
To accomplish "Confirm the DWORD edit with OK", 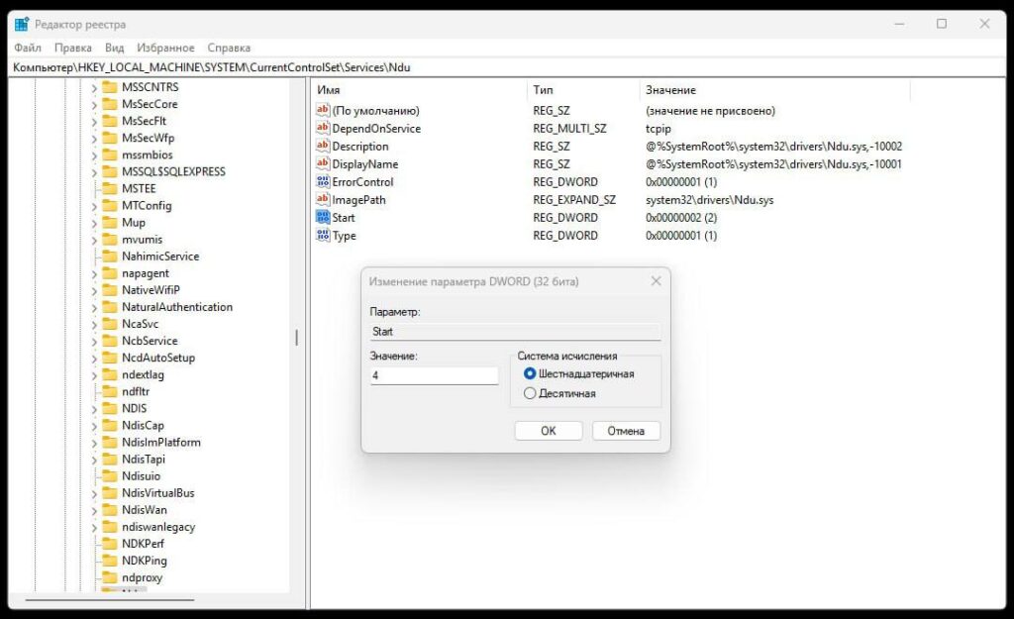I will (549, 431).
